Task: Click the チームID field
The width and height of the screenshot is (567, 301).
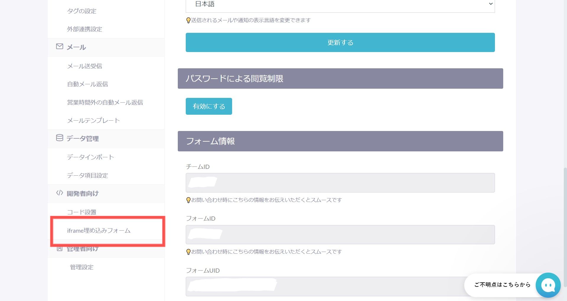Action: (340, 183)
